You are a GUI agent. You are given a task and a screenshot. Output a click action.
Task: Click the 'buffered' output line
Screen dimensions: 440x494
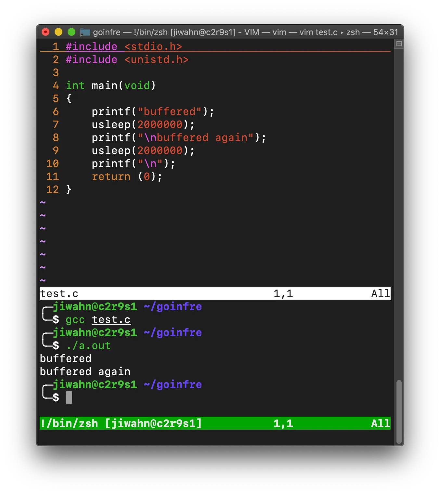[x=65, y=358]
